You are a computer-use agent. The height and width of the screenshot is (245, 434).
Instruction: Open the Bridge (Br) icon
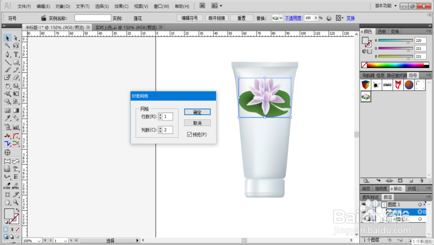(x=202, y=6)
